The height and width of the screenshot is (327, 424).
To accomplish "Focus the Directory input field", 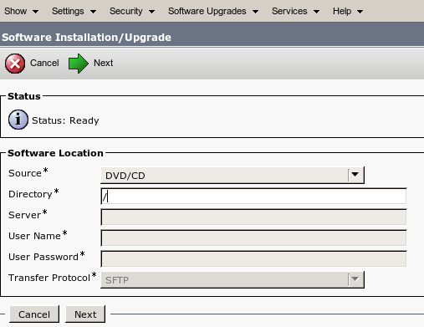I will point(253,197).
